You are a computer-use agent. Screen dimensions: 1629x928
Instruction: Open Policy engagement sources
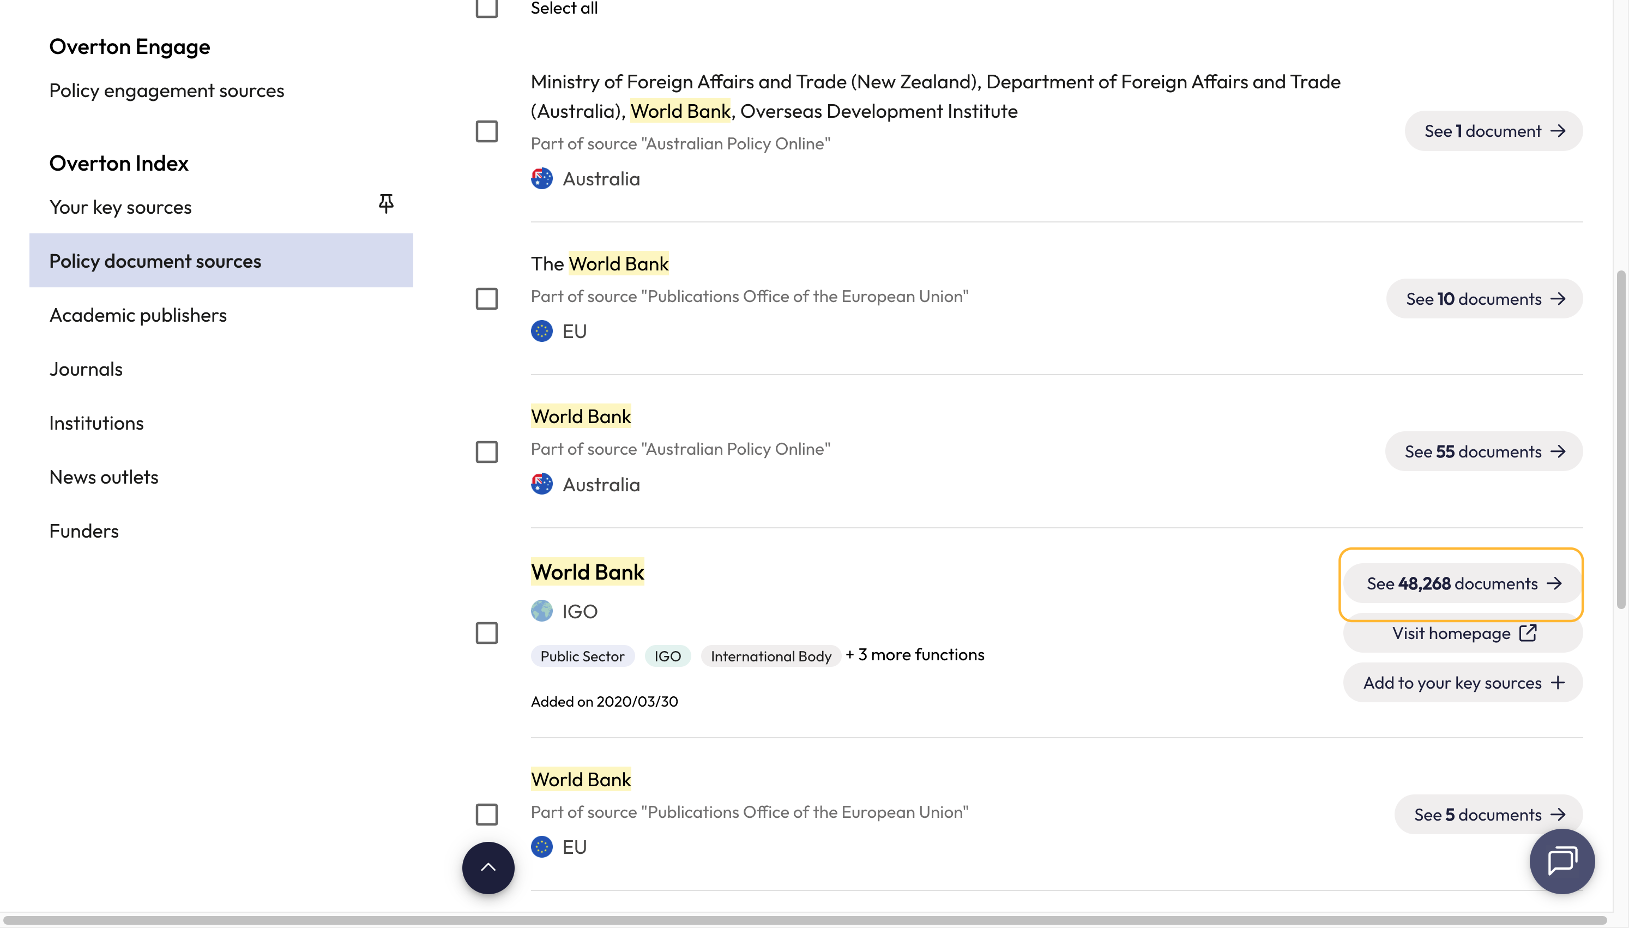[166, 91]
